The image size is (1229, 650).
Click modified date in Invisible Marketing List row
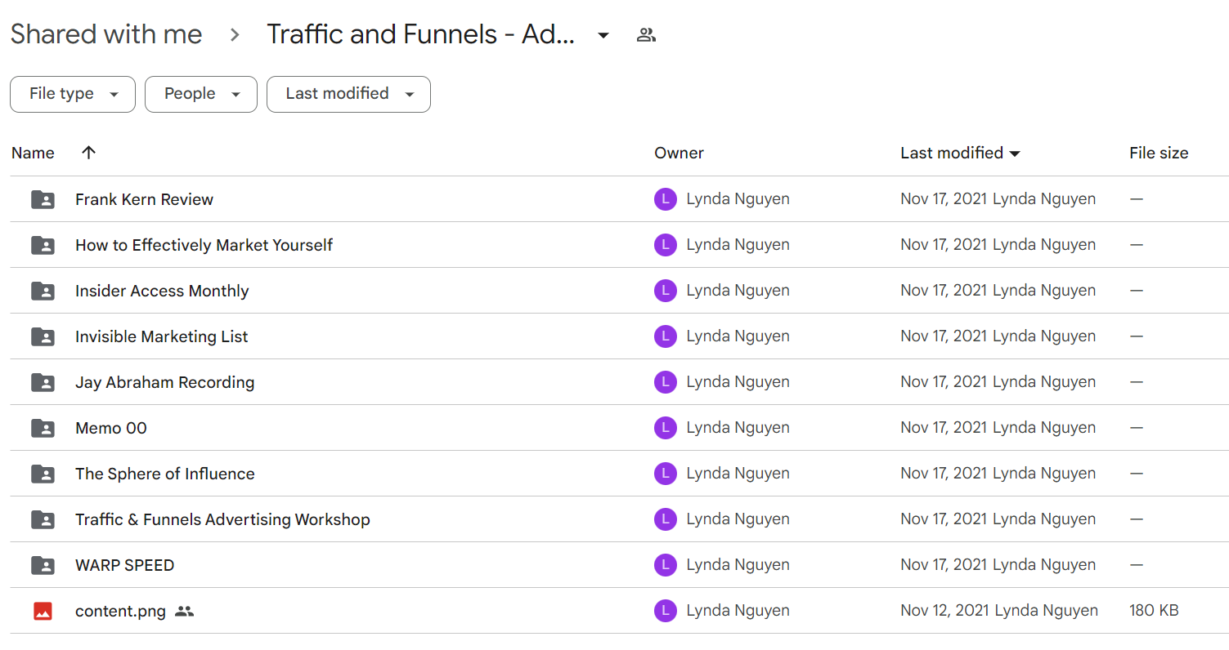[x=944, y=336]
